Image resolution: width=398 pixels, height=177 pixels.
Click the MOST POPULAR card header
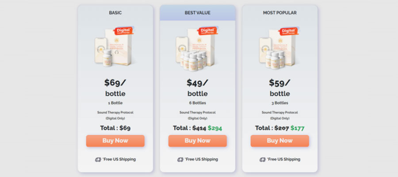coord(280,13)
